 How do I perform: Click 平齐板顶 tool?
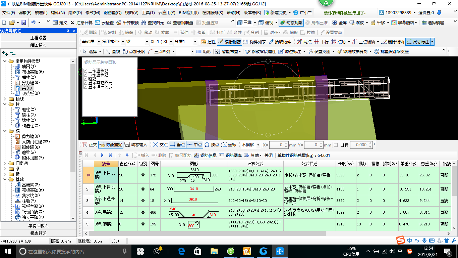click(x=127, y=23)
